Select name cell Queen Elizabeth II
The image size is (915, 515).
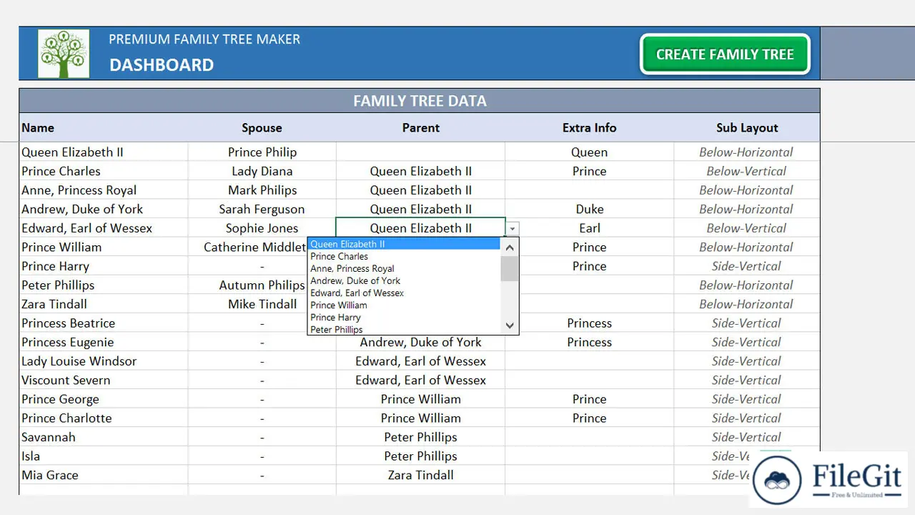click(104, 152)
